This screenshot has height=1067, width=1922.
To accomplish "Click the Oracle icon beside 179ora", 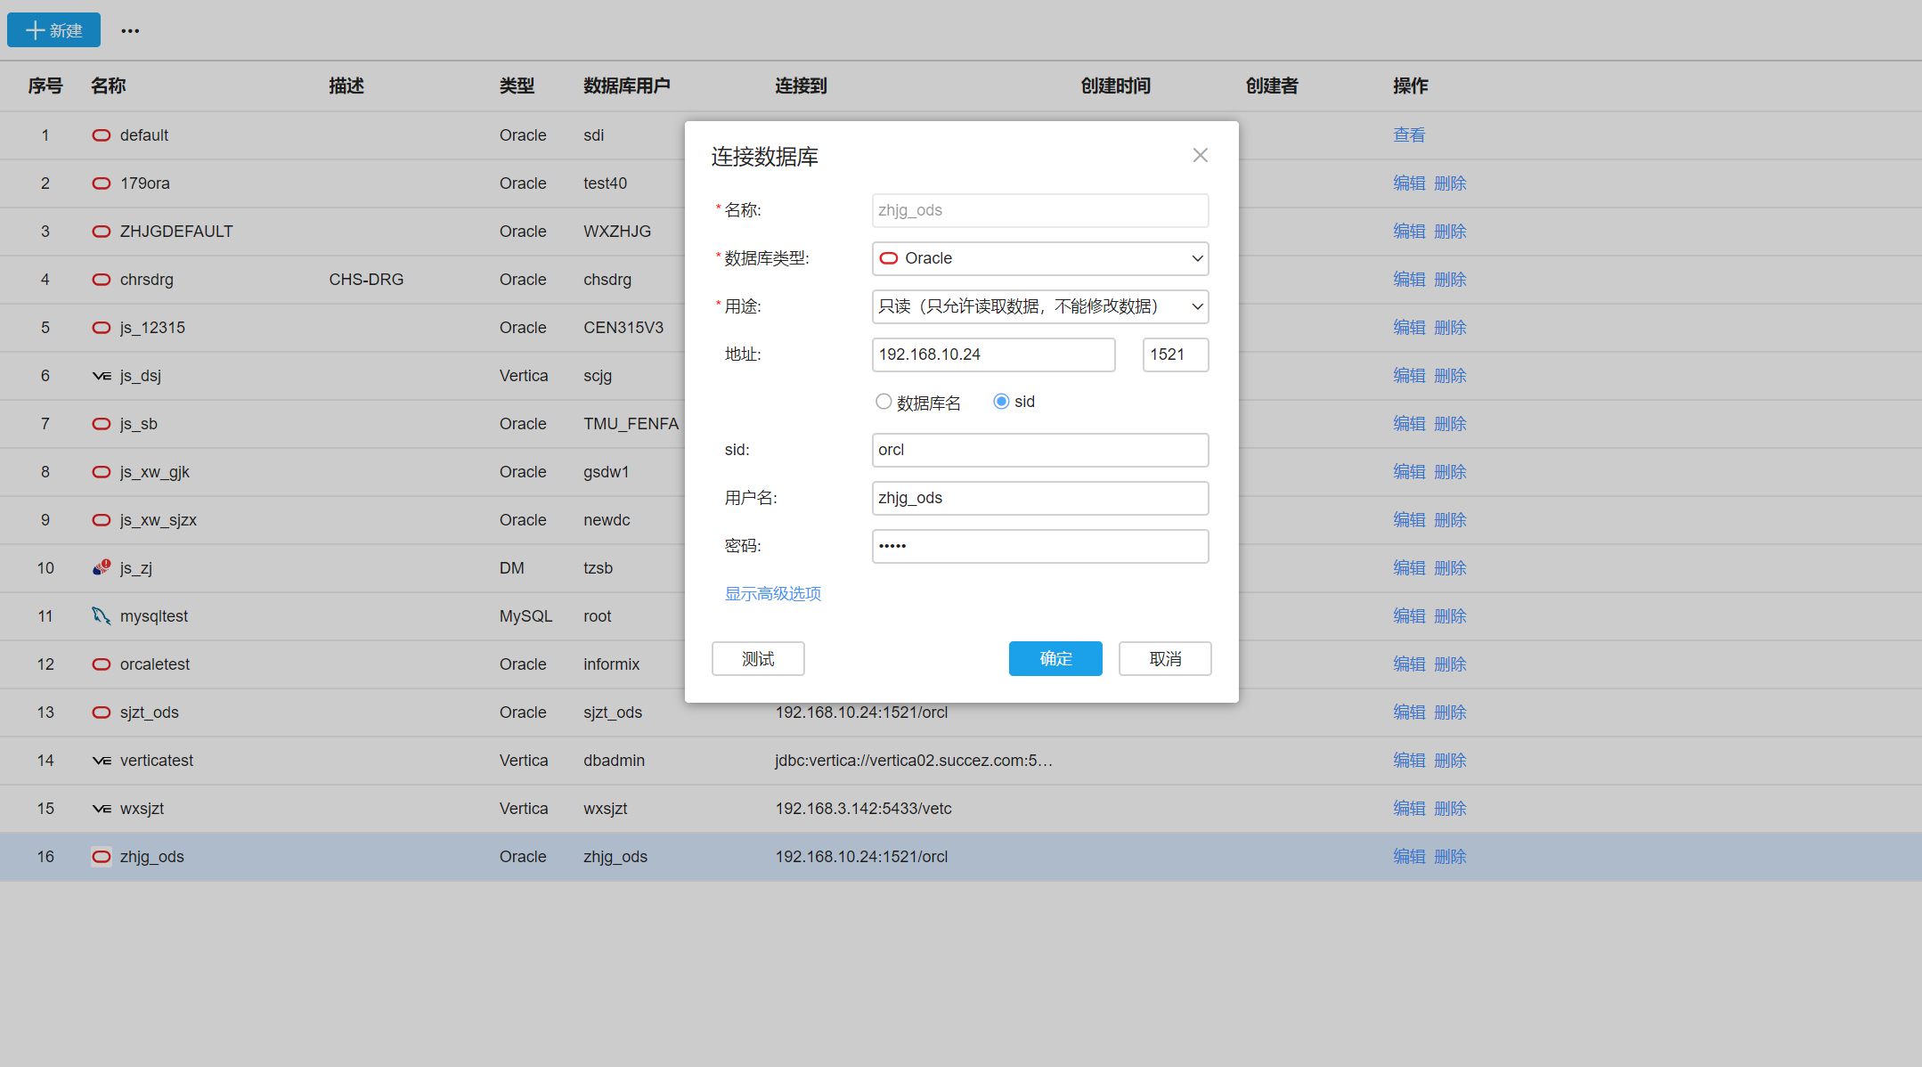I will [102, 183].
